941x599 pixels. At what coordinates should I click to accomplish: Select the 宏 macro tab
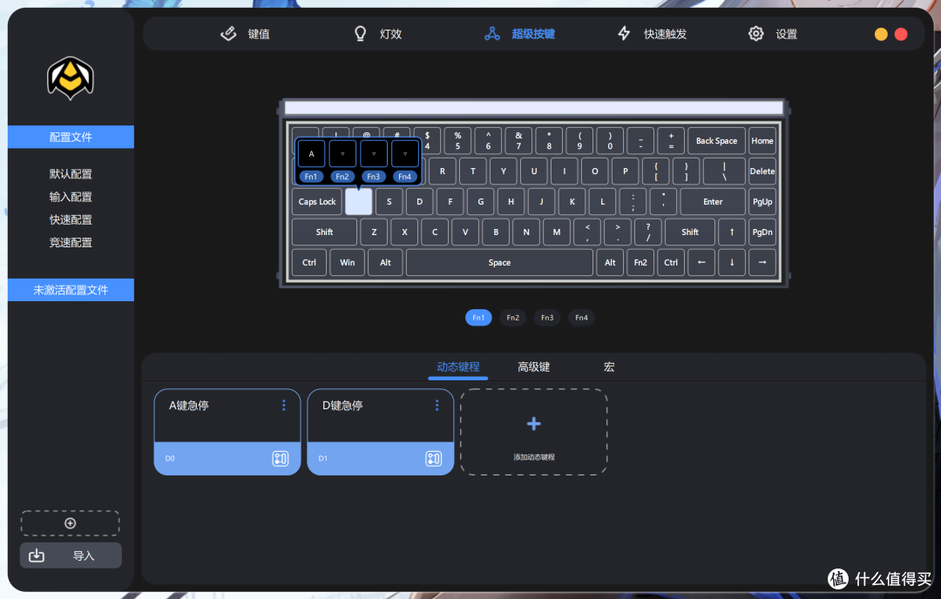coord(609,367)
